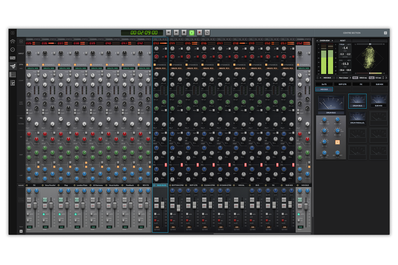Image resolution: width=398 pixels, height=265 pixels.
Task: Open the Non-Linear scope mode selector
Action: (x=343, y=78)
